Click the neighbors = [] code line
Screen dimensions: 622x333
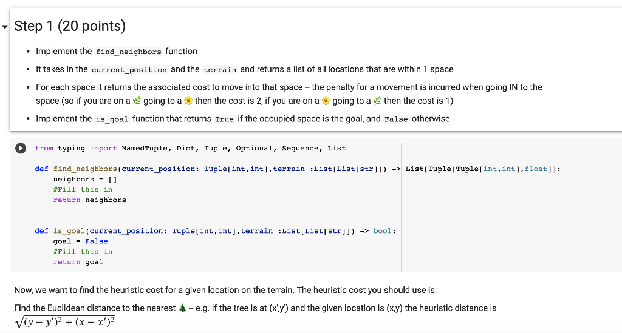(x=85, y=179)
